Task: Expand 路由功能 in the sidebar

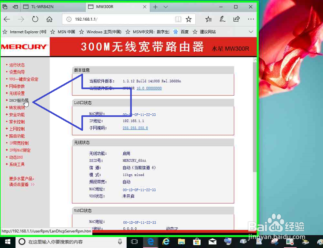Action: [17, 136]
